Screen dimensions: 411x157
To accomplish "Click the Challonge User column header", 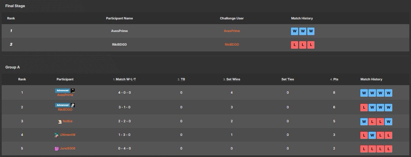I will tap(232, 18).
